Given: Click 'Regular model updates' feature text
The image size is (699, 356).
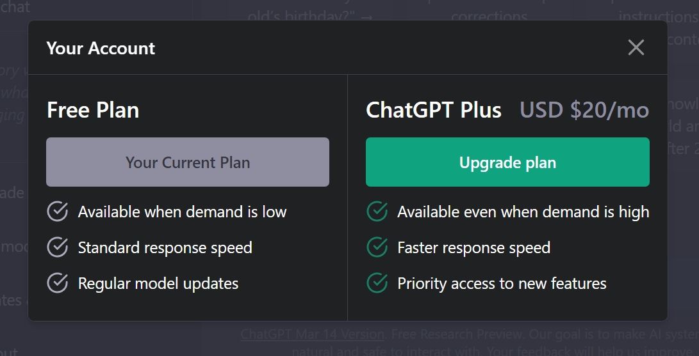Looking at the screenshot, I should tap(158, 283).
